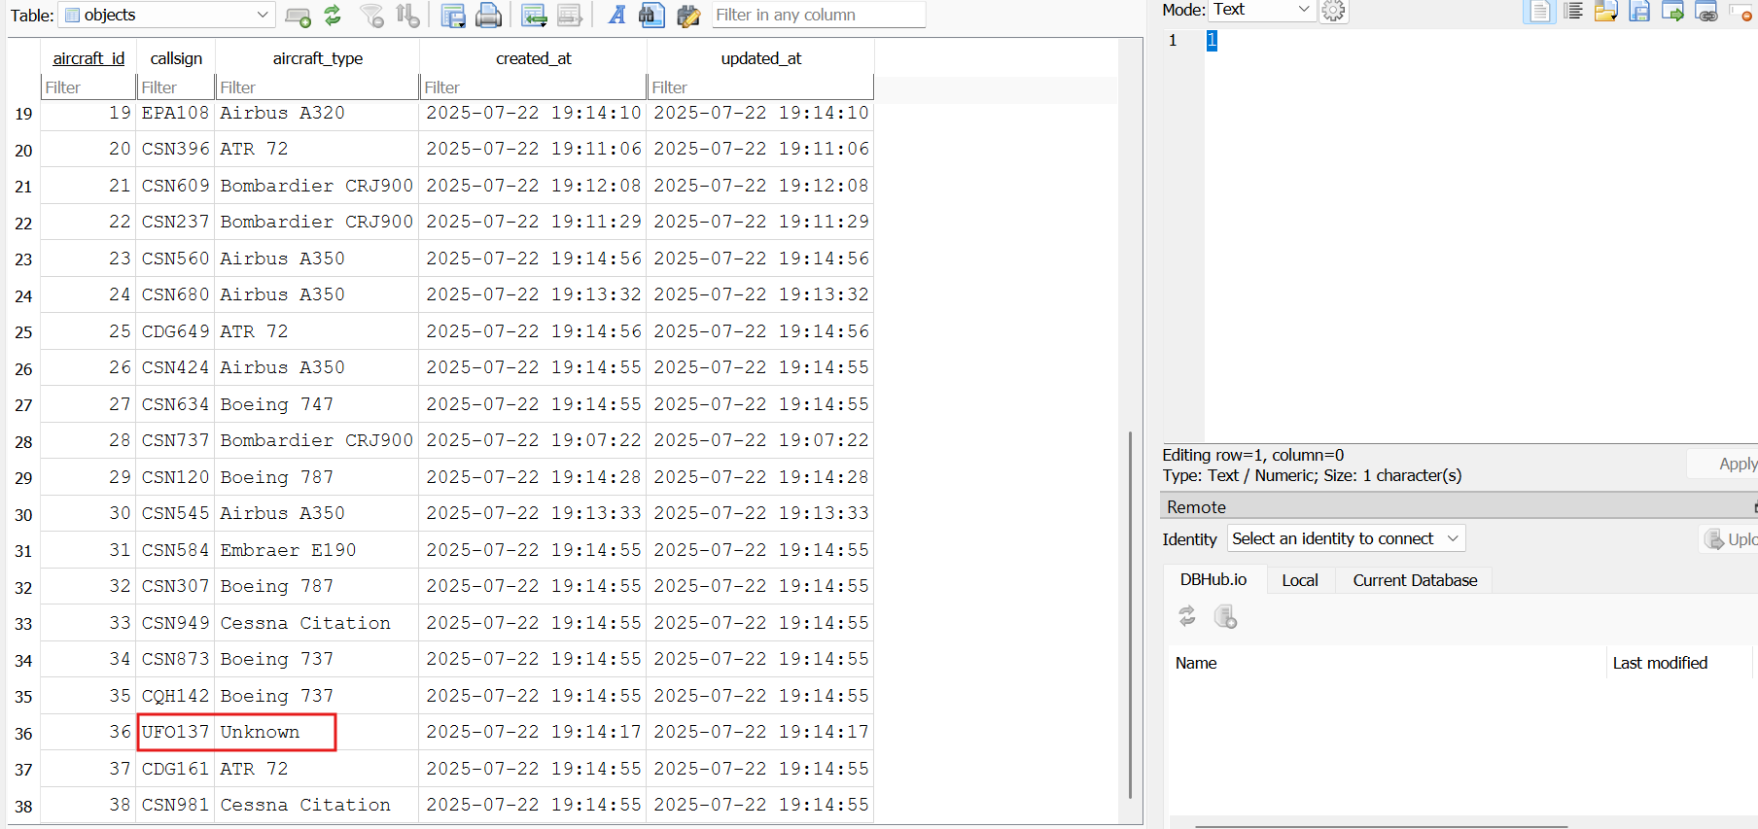Switch to the Current Database tab
The image size is (1758, 829).
(x=1415, y=580)
